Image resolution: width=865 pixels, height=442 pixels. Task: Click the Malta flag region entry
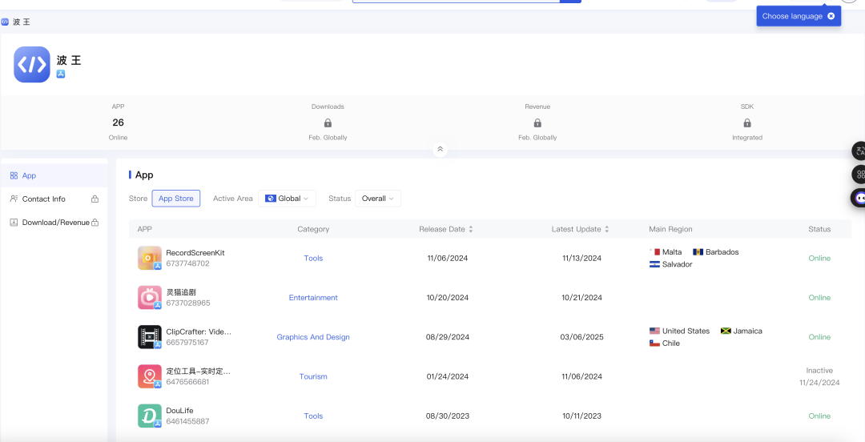point(666,251)
